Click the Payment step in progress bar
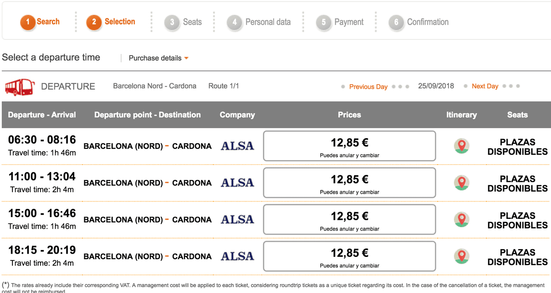The height and width of the screenshot is (293, 551). point(348,22)
